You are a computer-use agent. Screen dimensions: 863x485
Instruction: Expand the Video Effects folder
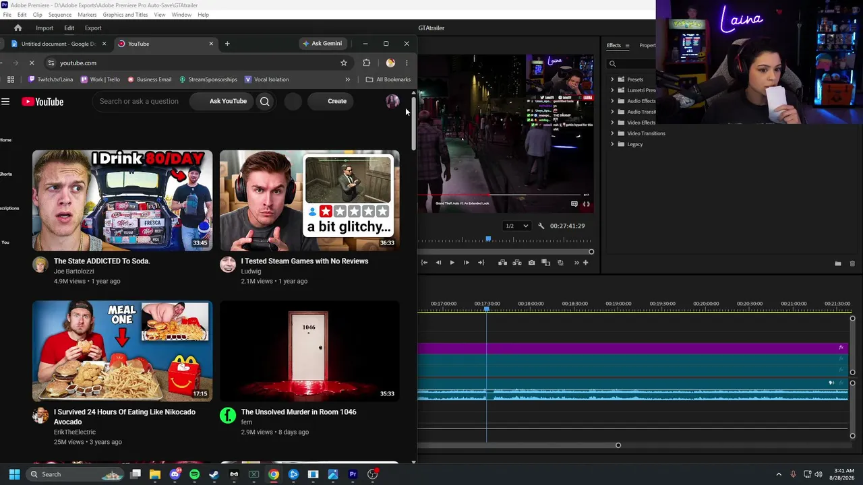(612, 123)
